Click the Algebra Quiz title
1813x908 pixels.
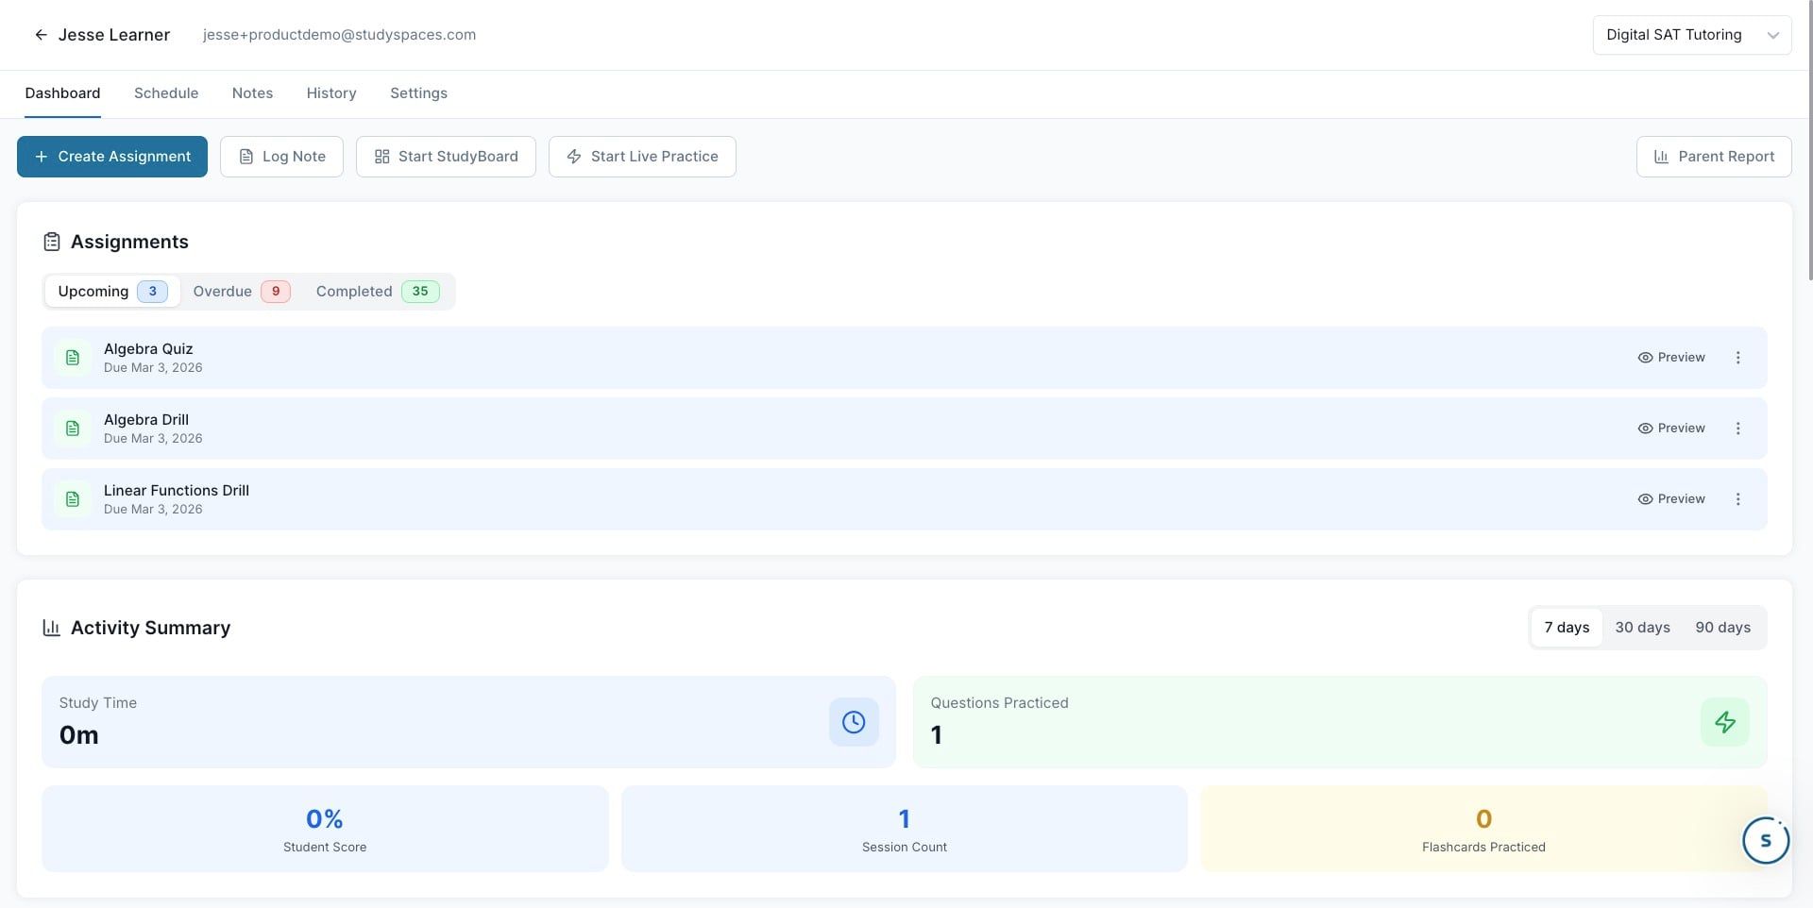(148, 349)
